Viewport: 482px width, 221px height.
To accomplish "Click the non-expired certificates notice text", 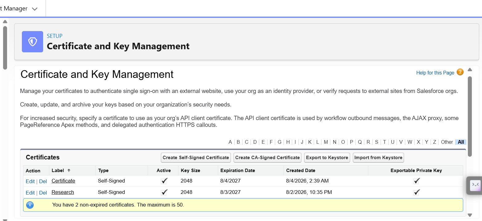I will coord(118,205).
